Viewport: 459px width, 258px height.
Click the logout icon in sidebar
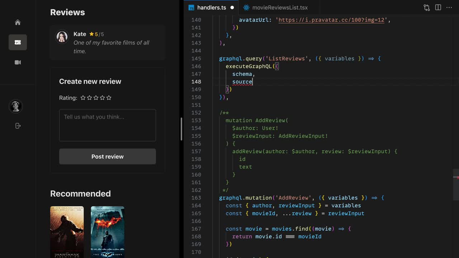[18, 126]
